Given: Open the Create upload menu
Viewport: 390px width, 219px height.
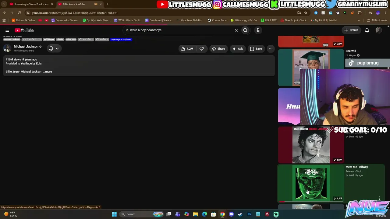Looking at the screenshot, I should [351, 30].
